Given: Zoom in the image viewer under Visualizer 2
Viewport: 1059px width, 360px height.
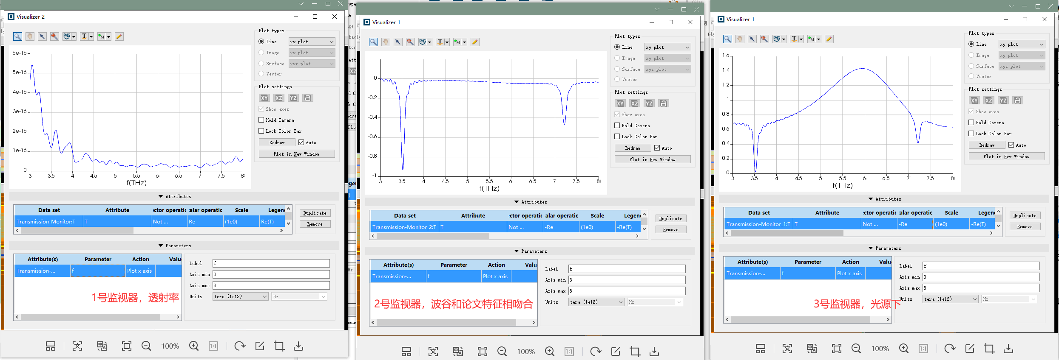Looking at the screenshot, I should pos(194,346).
